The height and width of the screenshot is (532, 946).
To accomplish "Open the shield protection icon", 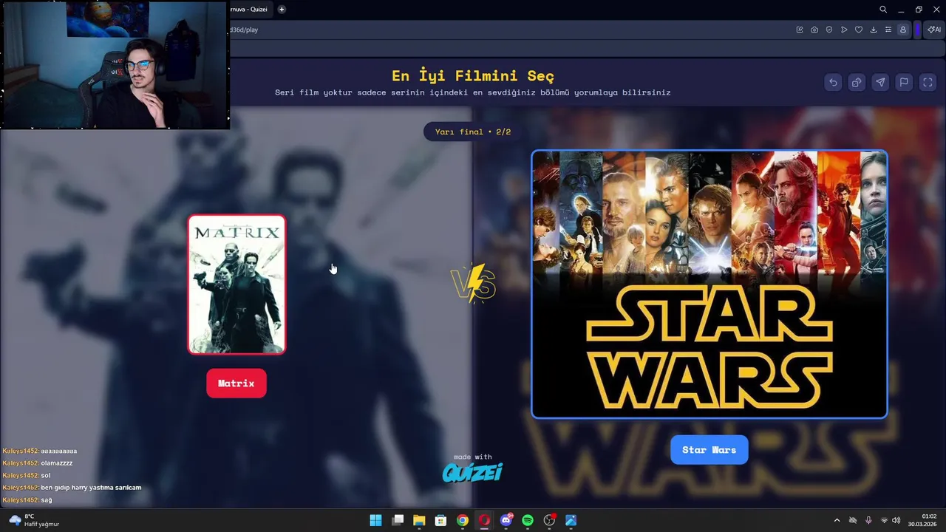I will click(829, 30).
